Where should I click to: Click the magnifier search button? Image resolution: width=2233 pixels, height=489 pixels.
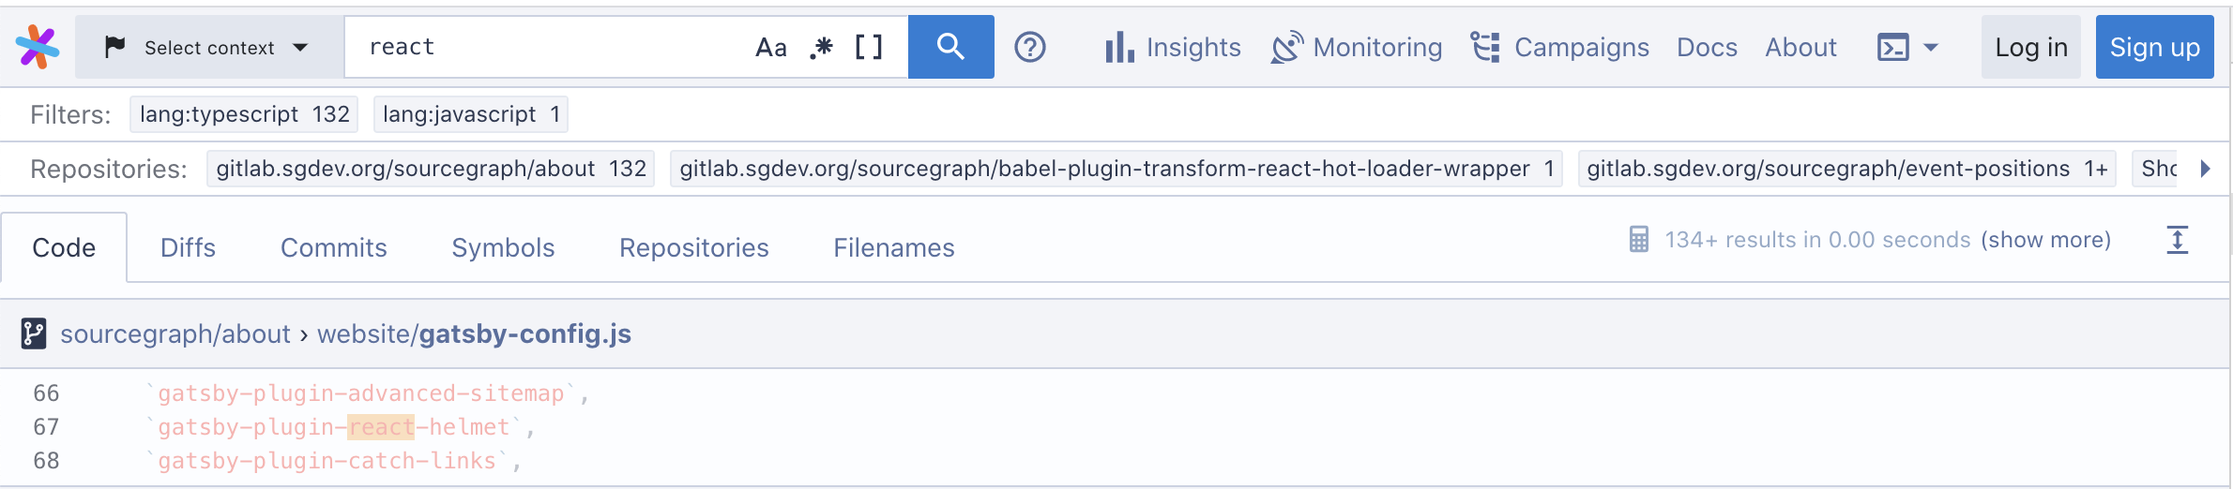tap(950, 47)
